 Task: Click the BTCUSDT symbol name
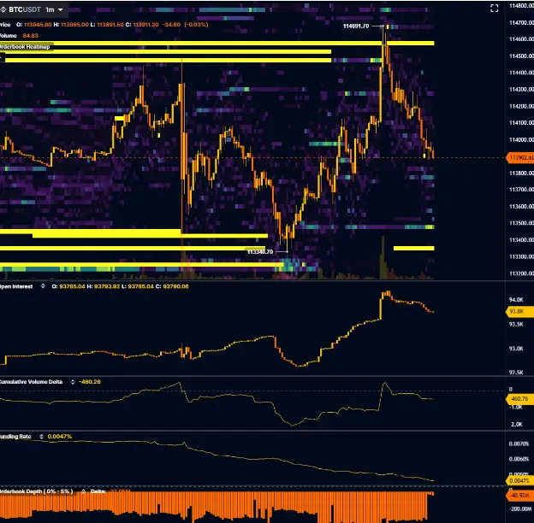25,9
